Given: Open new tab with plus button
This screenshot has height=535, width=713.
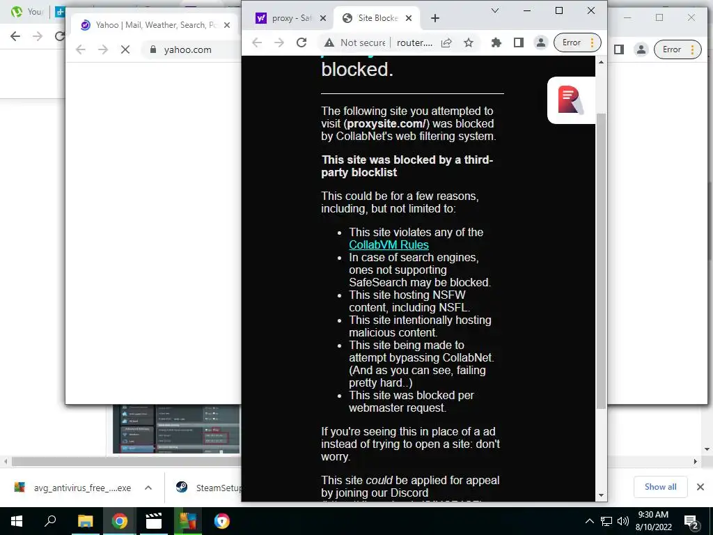Looking at the screenshot, I should (435, 18).
